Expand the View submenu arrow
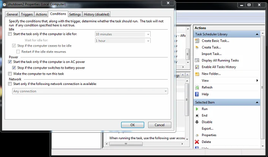Image resolution: width=268 pixels, height=157 pixels. (257, 80)
